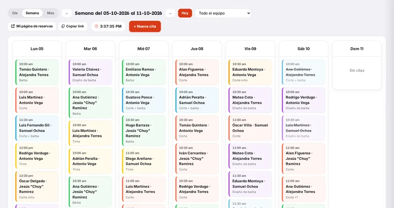
Task: Open the Hugo Barraza Barba appointment
Action: click(x=143, y=131)
